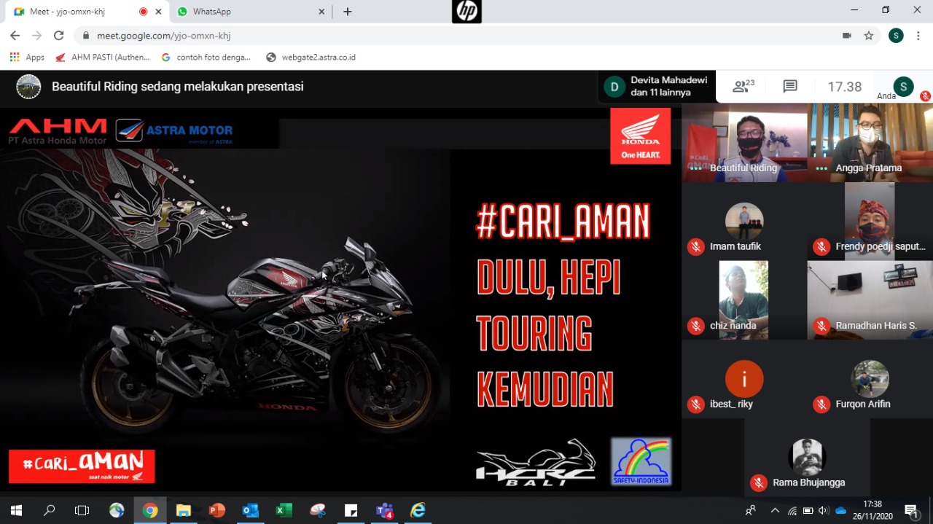
Task: Select the ibest_riky participant tile
Action: 744,379
